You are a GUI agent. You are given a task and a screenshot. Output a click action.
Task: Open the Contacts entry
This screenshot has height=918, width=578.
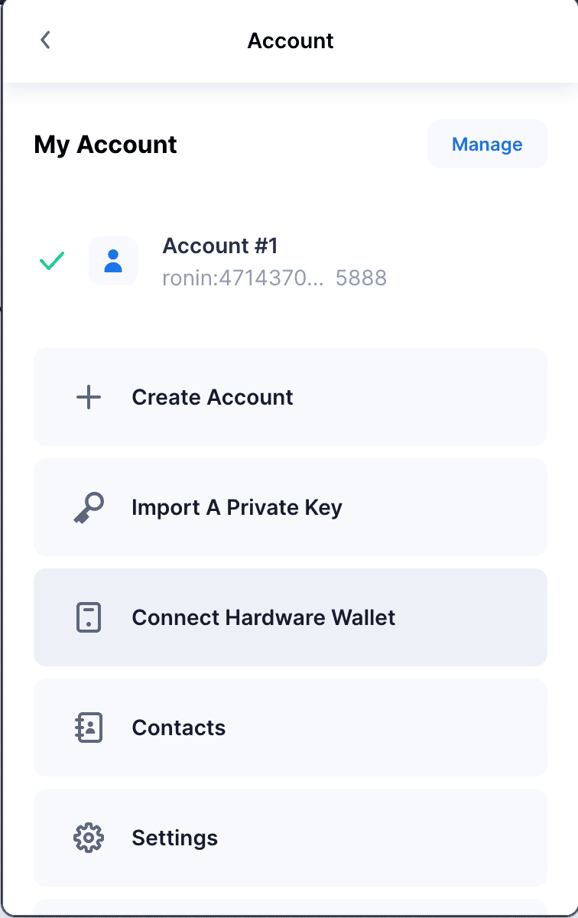point(291,728)
